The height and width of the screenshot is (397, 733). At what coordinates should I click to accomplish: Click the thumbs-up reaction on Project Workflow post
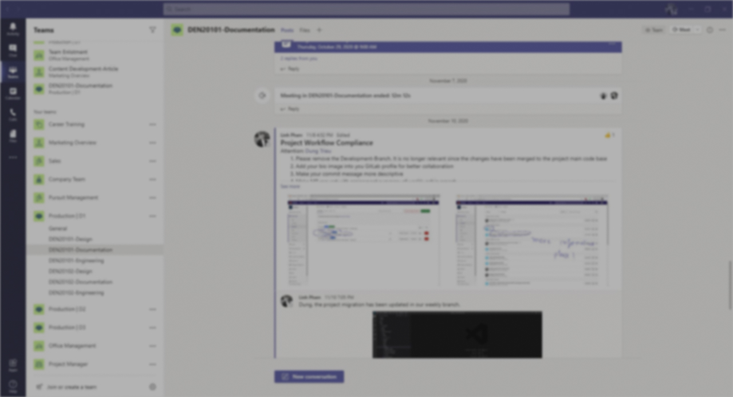click(x=608, y=135)
